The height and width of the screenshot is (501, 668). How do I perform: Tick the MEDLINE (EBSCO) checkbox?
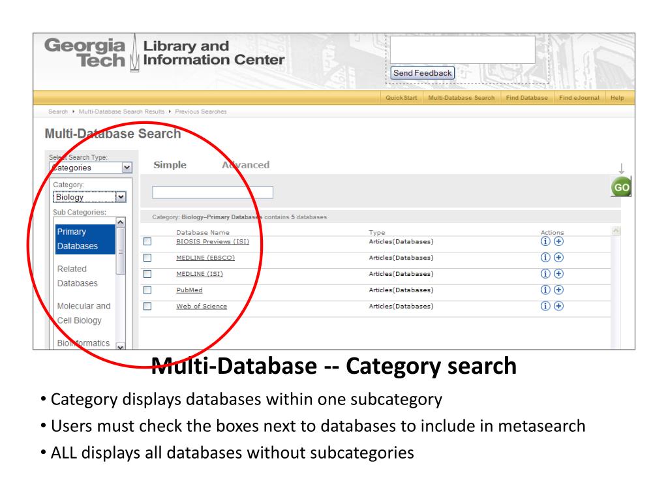pos(147,258)
